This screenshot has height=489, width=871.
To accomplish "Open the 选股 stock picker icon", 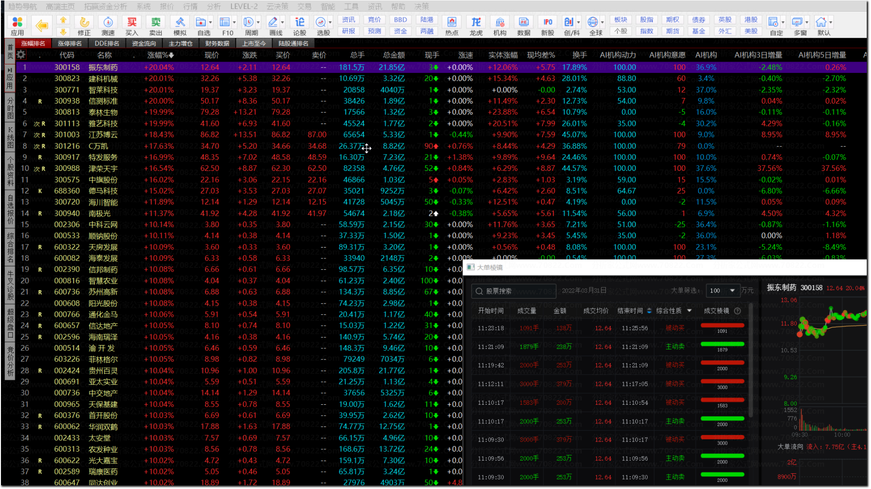I will (322, 26).
